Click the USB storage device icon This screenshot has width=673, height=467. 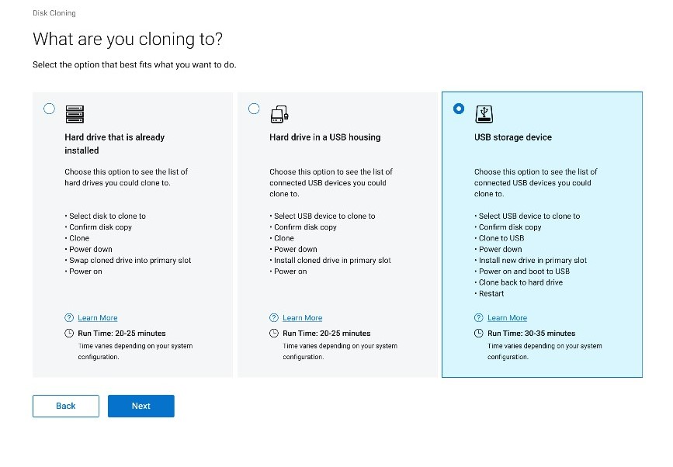pos(484,113)
